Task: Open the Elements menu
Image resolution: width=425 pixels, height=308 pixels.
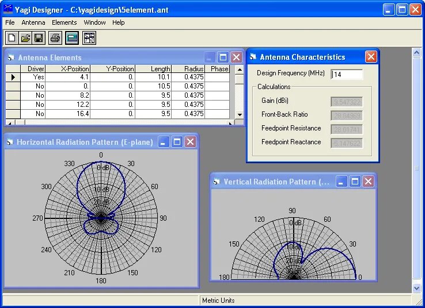Action: [64, 22]
